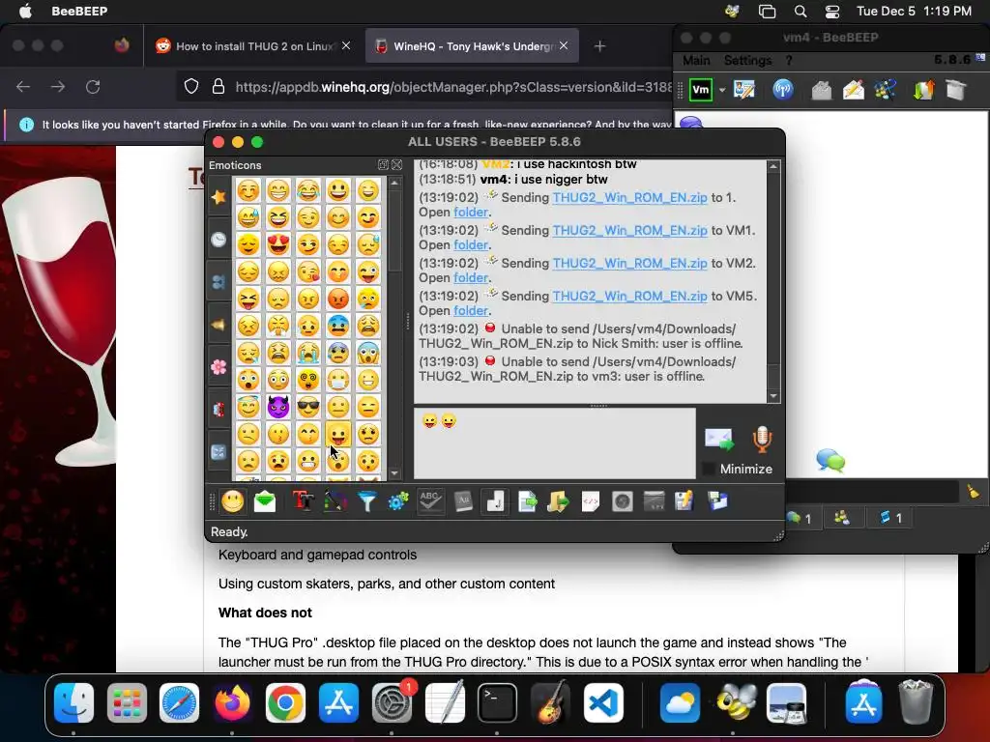990x742 pixels.
Task: Close the Emoticons panel
Action: pos(396,164)
